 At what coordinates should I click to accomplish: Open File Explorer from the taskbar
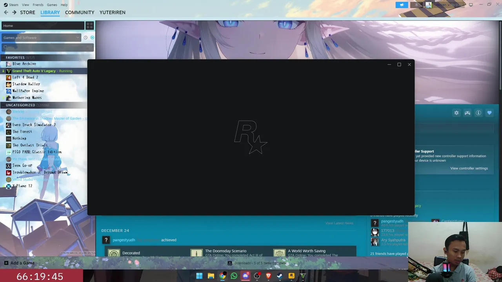pyautogui.click(x=211, y=276)
